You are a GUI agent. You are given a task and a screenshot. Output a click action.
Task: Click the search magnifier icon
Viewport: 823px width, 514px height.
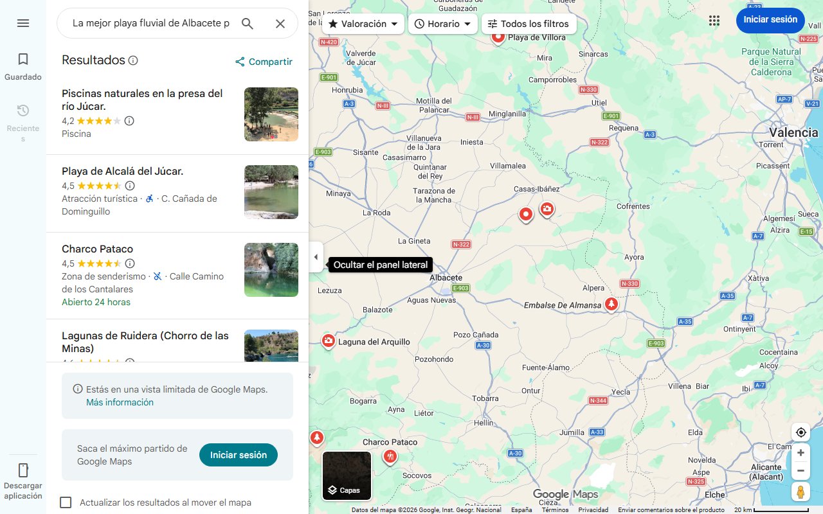click(248, 23)
